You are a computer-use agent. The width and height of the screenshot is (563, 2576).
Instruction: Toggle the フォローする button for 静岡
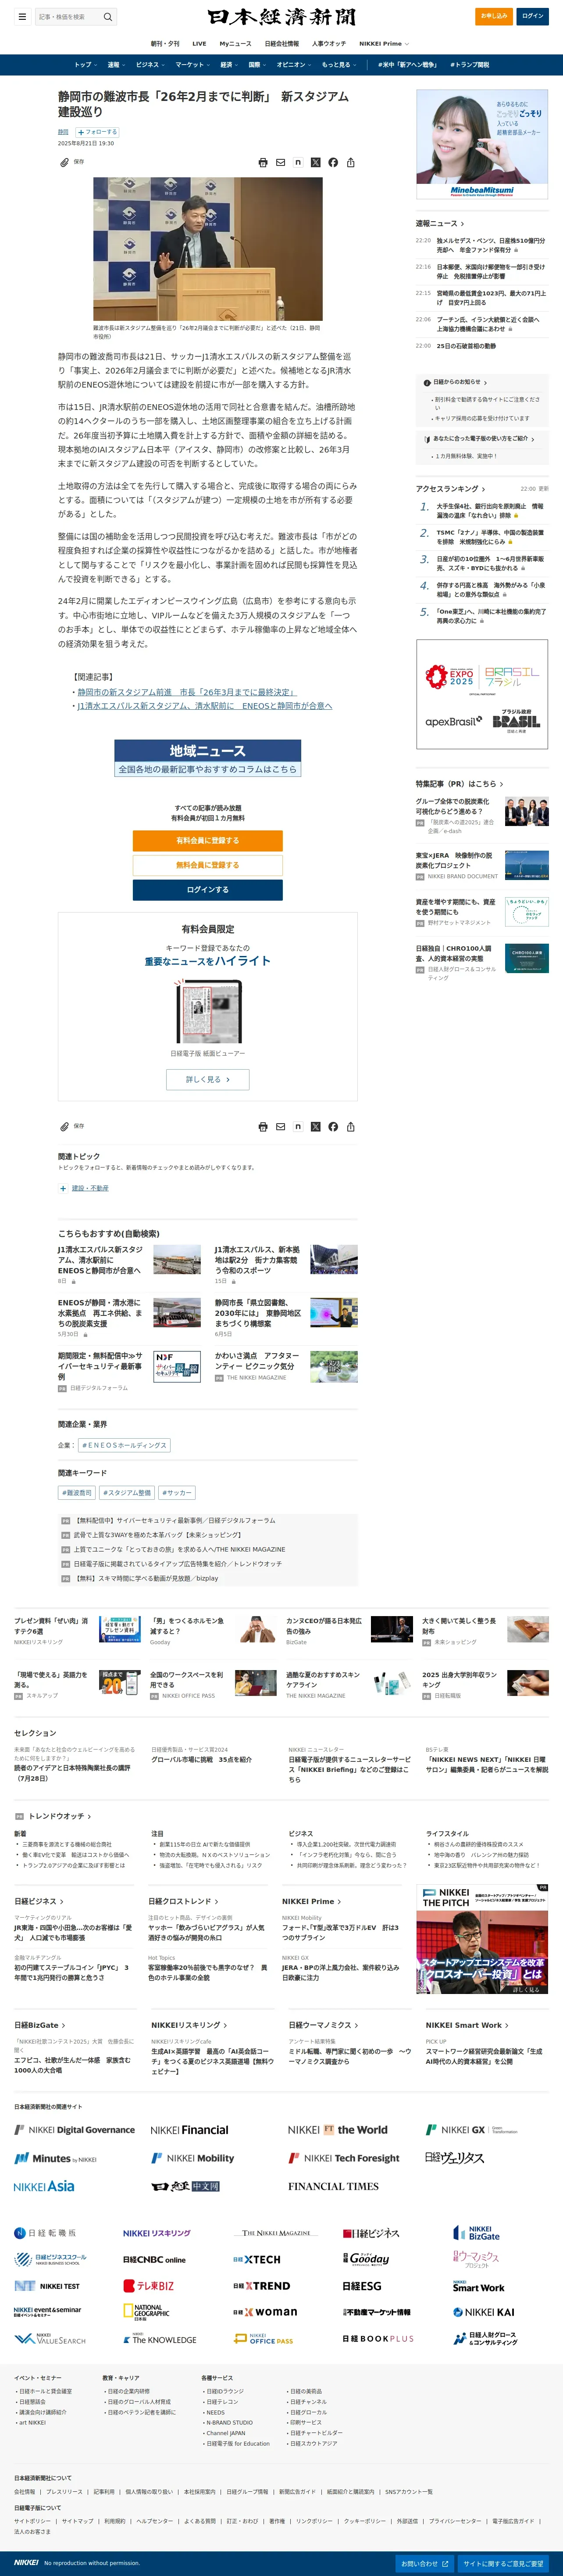[98, 132]
